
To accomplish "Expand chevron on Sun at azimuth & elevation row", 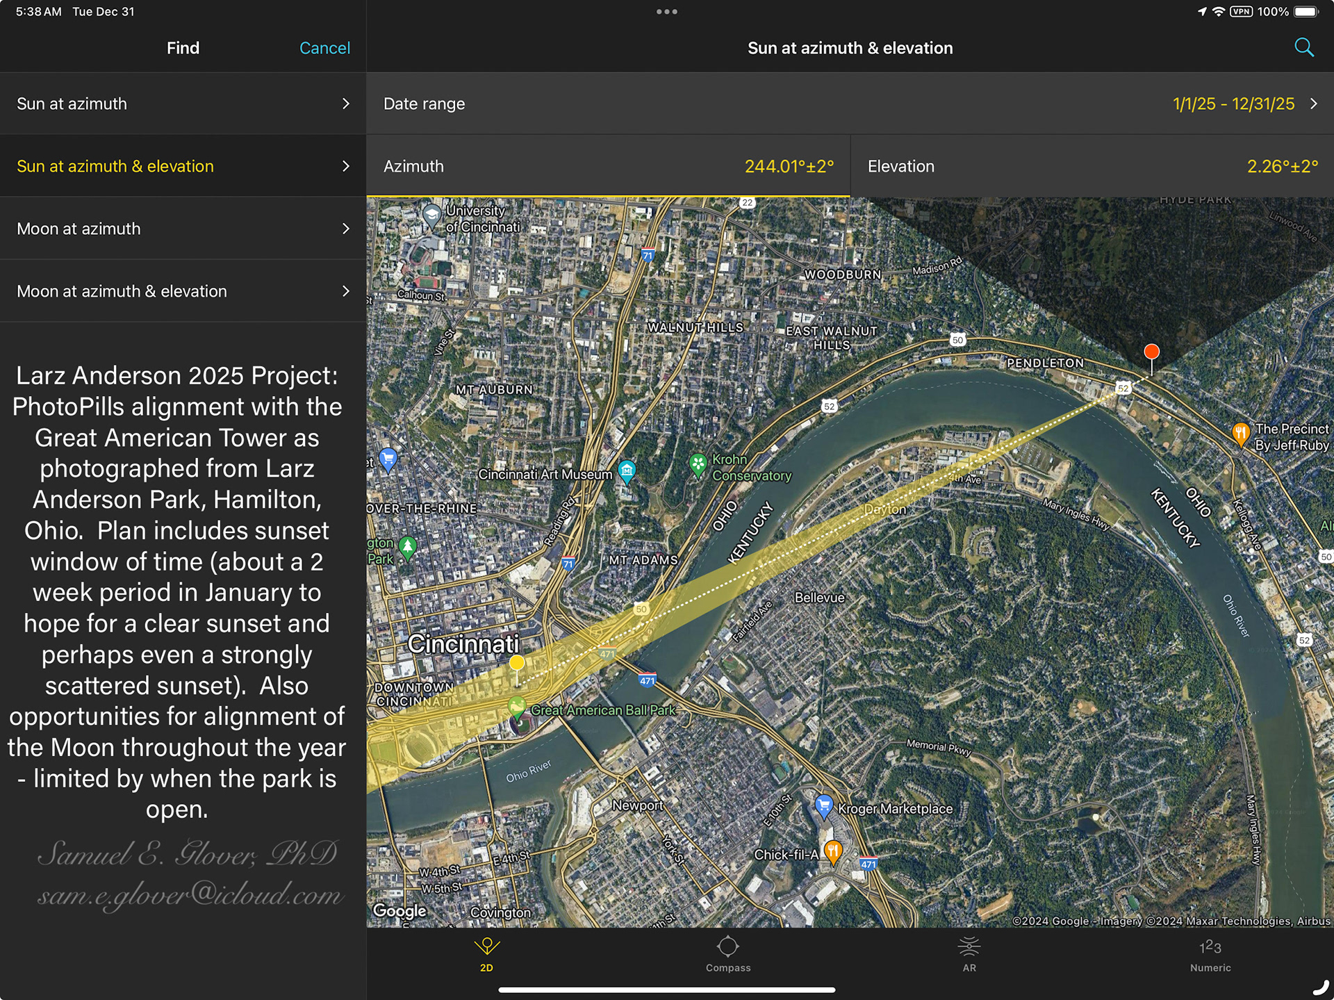I will click(x=346, y=166).
